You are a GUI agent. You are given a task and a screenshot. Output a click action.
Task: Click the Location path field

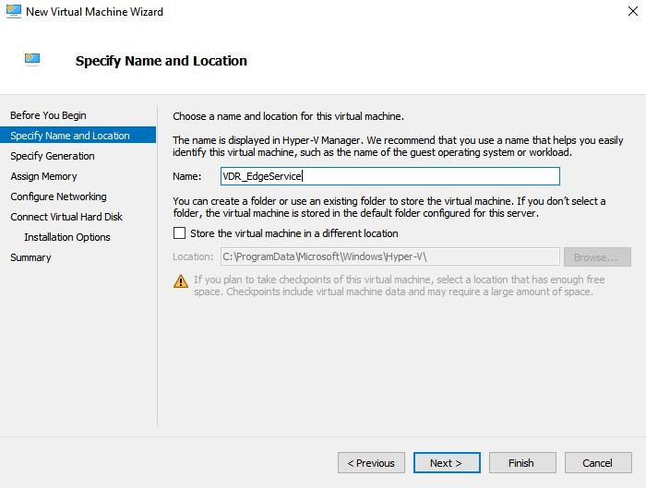pyautogui.click(x=390, y=256)
